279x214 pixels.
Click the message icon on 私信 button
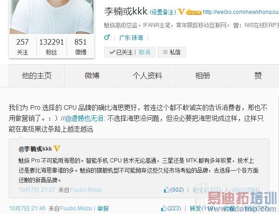[165, 52]
